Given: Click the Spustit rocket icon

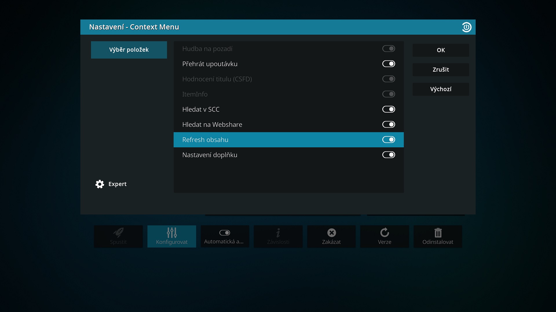Looking at the screenshot, I should tap(118, 233).
